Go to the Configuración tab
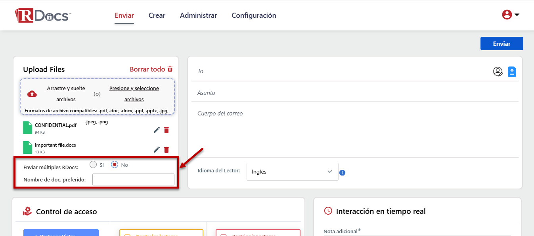Image resolution: width=534 pixels, height=236 pixels. 254,15
